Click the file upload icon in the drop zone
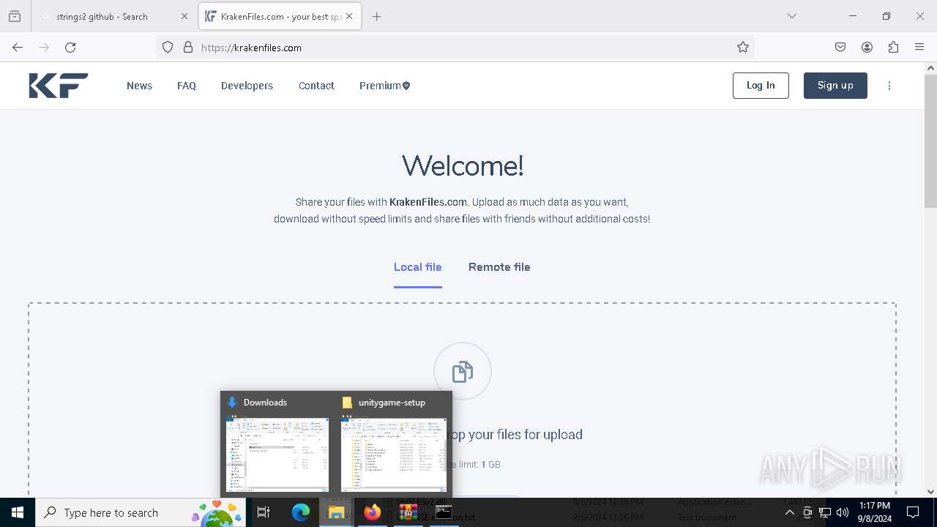Viewport: 937px width, 527px height. pyautogui.click(x=463, y=371)
